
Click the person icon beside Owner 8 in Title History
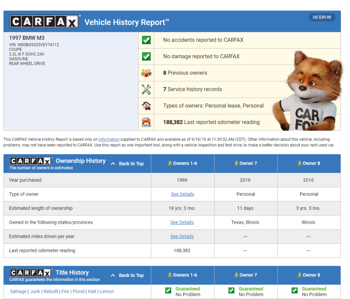(300, 275)
